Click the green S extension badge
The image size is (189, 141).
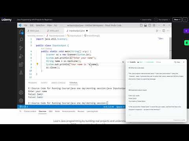tap(187, 43)
